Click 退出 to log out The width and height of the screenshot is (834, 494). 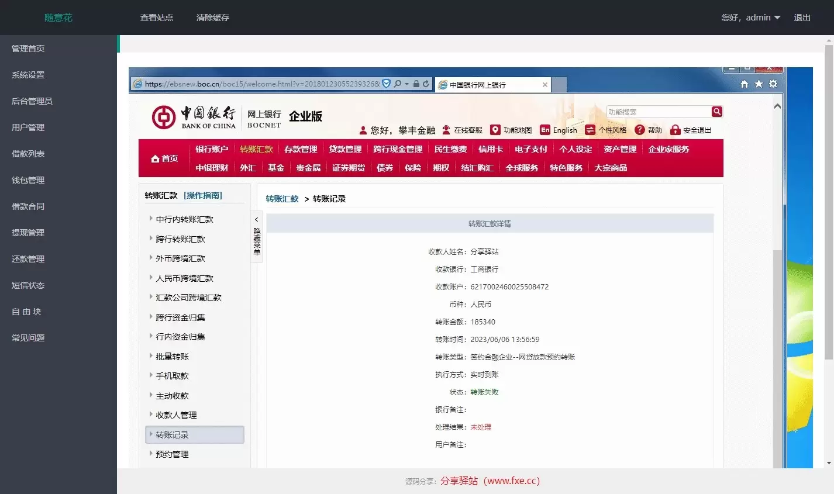802,18
